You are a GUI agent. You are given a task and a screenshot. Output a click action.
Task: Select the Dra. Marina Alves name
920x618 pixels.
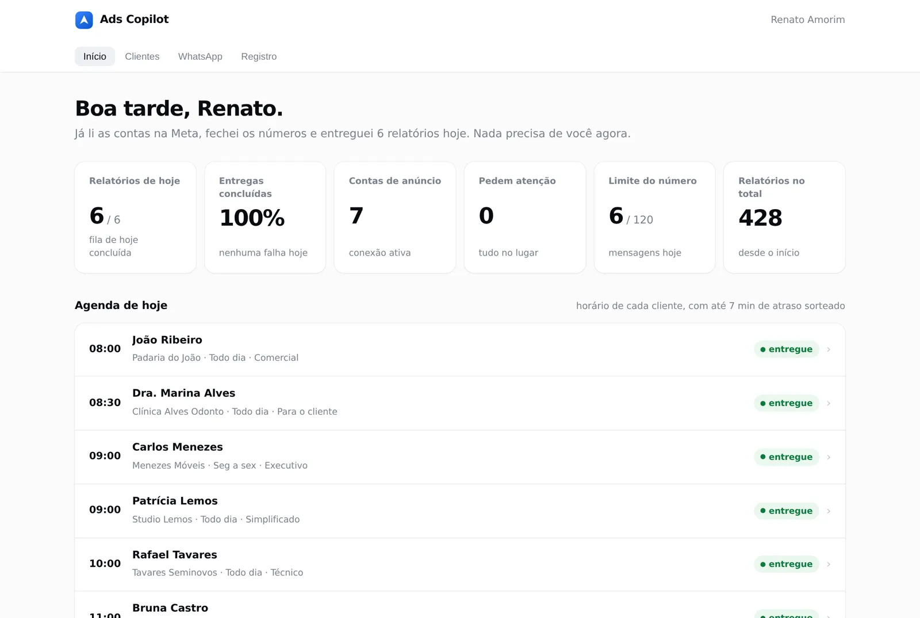click(184, 393)
